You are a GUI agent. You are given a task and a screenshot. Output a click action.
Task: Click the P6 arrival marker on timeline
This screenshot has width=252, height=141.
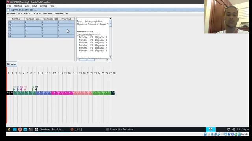18,88
